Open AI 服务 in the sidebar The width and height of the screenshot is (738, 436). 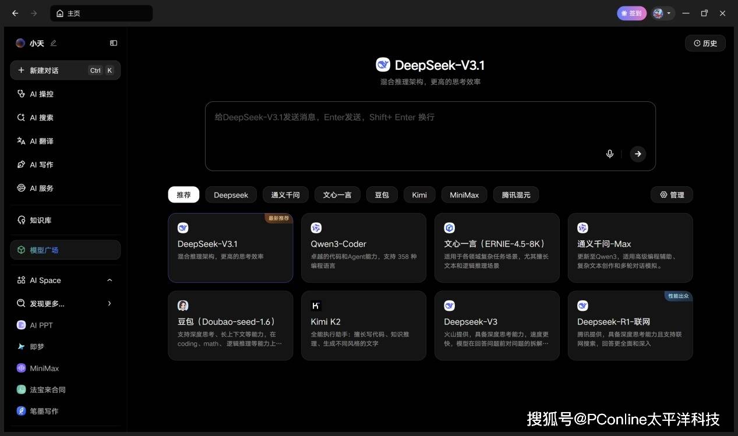tap(65, 188)
